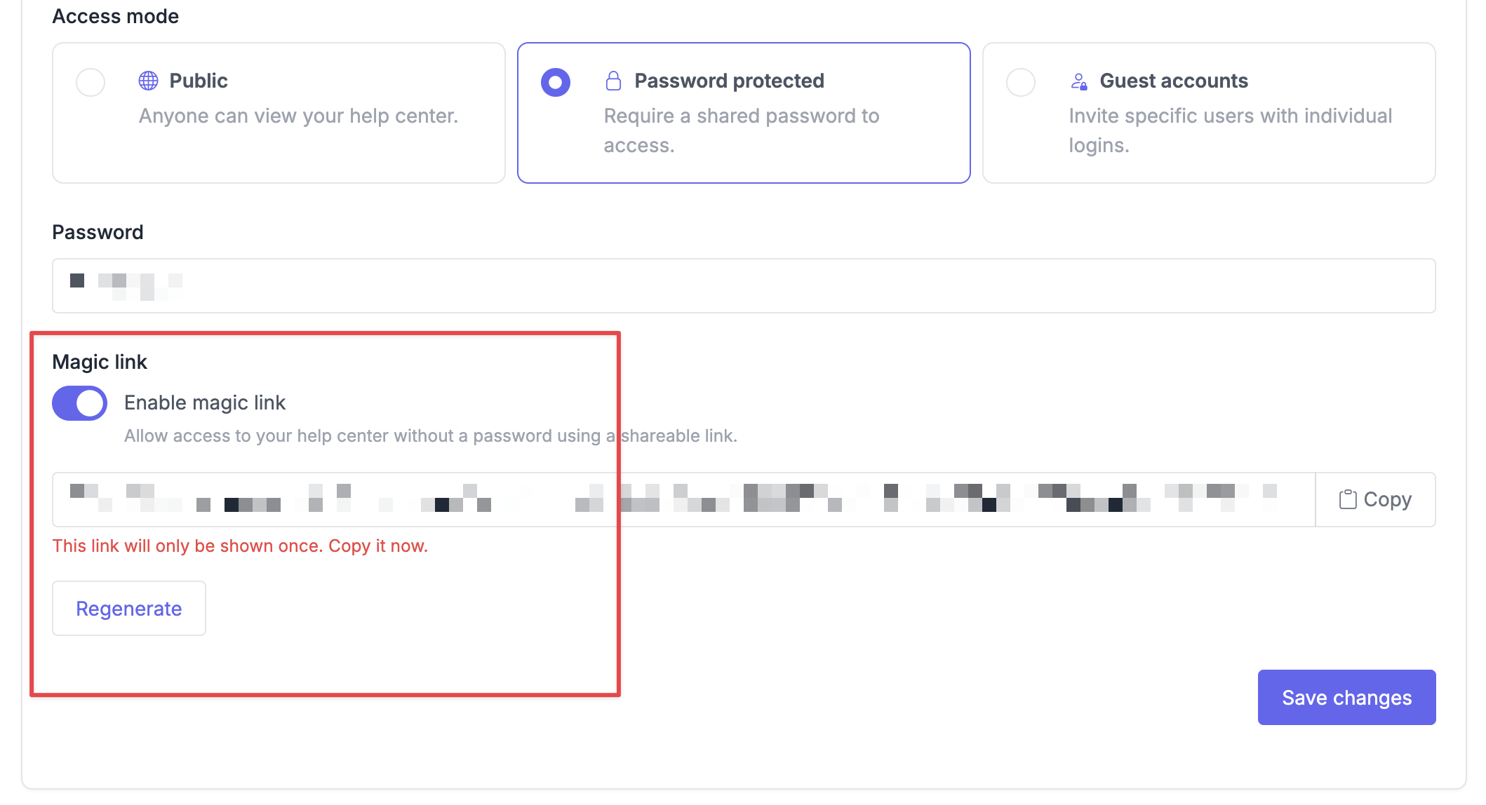
Task: Click the globe icon beside Public
Action: point(148,81)
